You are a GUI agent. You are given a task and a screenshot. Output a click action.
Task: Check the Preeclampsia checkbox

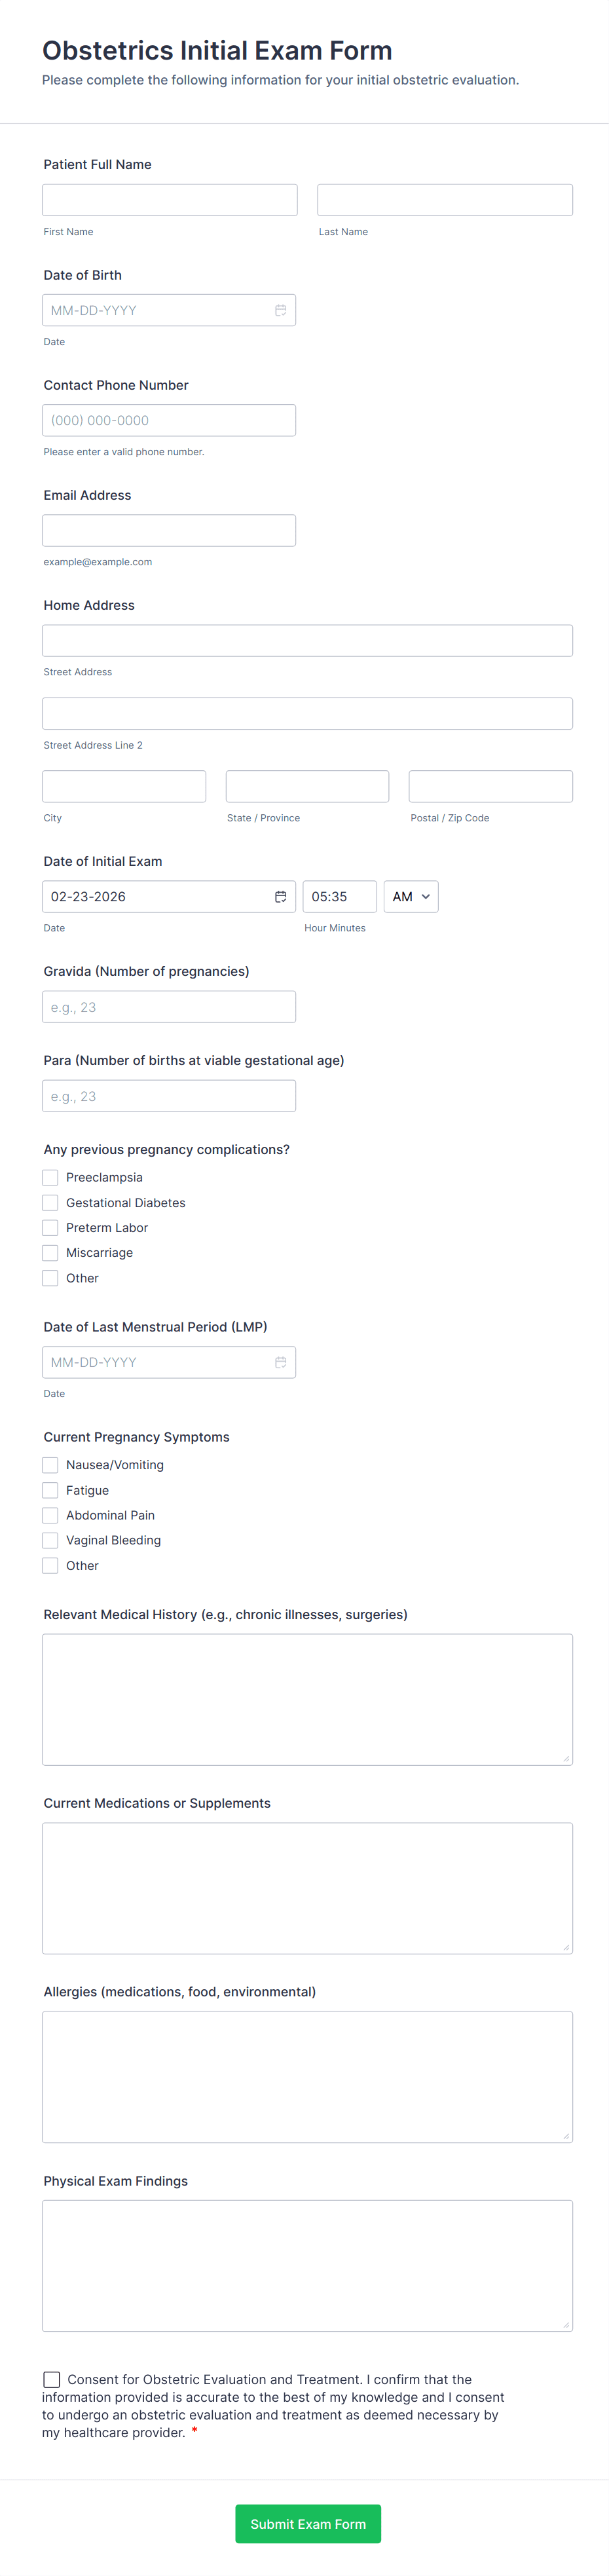pyautogui.click(x=50, y=1177)
